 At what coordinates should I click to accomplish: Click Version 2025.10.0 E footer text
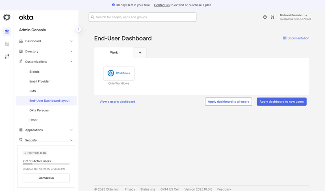pos(198,189)
